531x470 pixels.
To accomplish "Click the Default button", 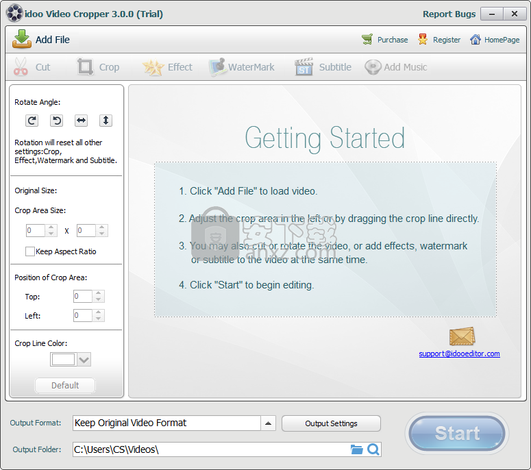I will click(65, 385).
